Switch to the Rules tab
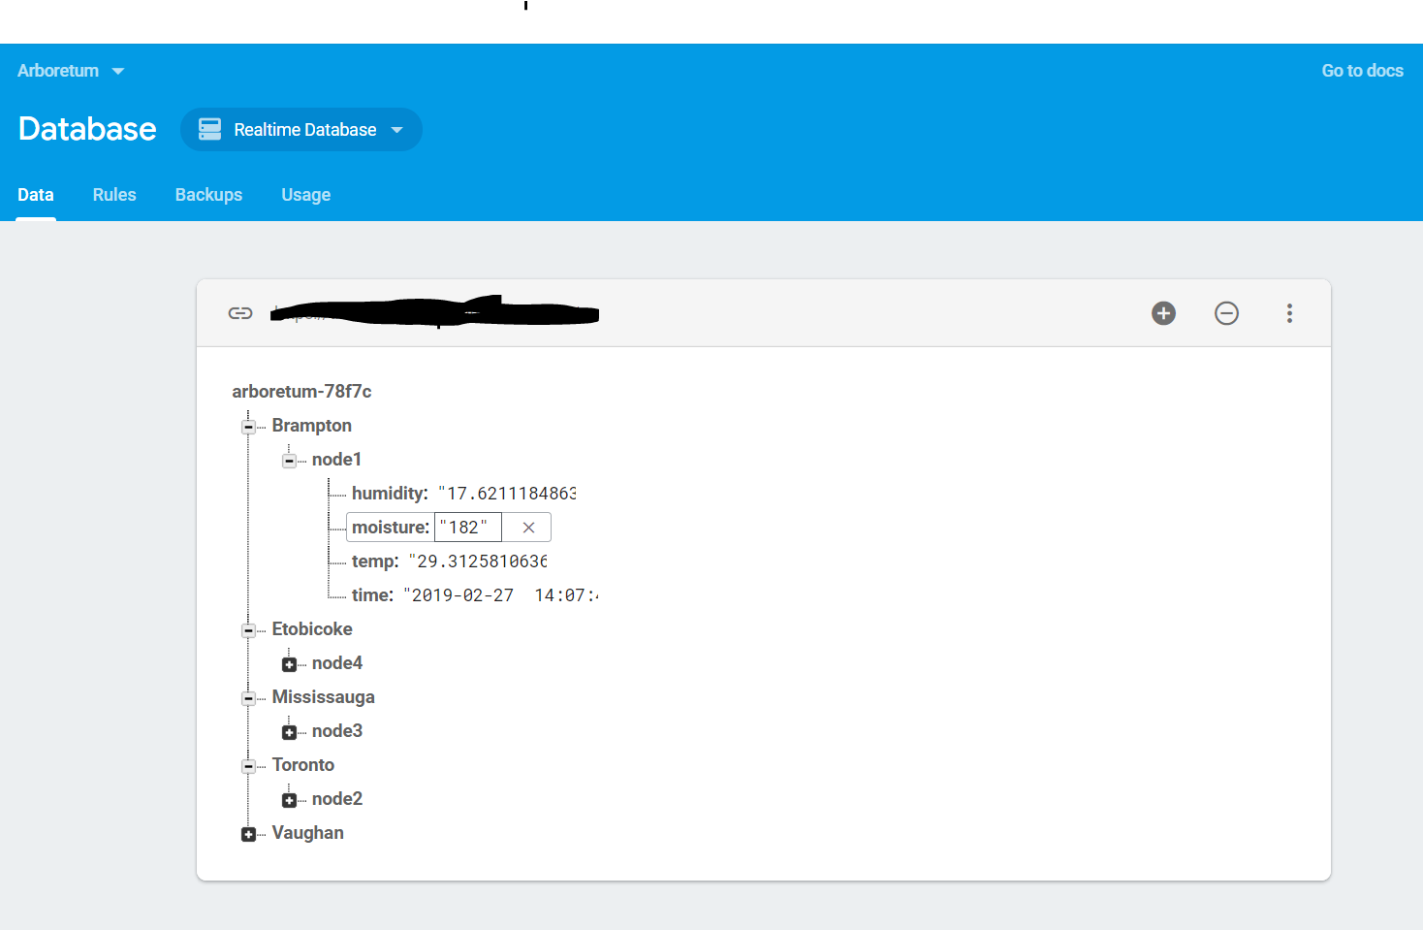The height and width of the screenshot is (930, 1423). click(114, 195)
